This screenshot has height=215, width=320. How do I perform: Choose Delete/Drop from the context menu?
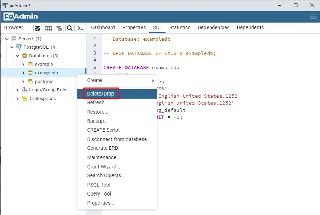pos(101,94)
